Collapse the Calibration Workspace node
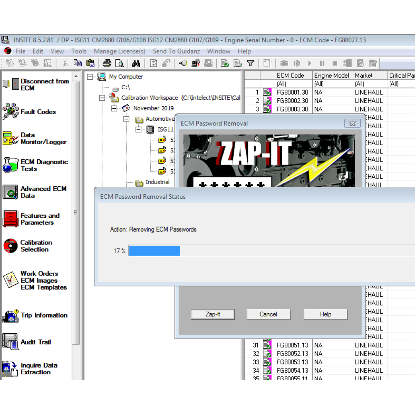 click(102, 98)
